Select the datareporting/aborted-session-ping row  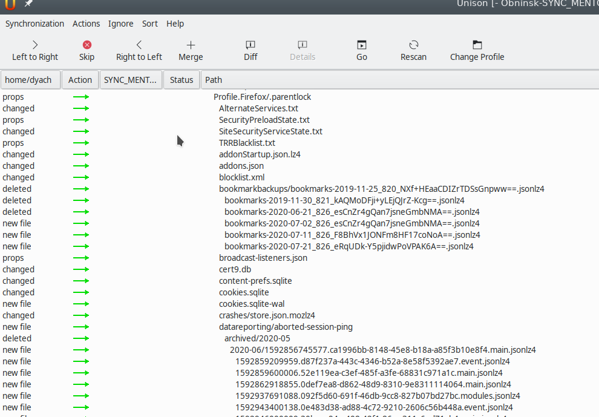click(x=299, y=327)
